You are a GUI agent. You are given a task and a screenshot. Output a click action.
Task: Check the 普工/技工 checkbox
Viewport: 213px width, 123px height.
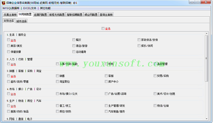point(57,106)
